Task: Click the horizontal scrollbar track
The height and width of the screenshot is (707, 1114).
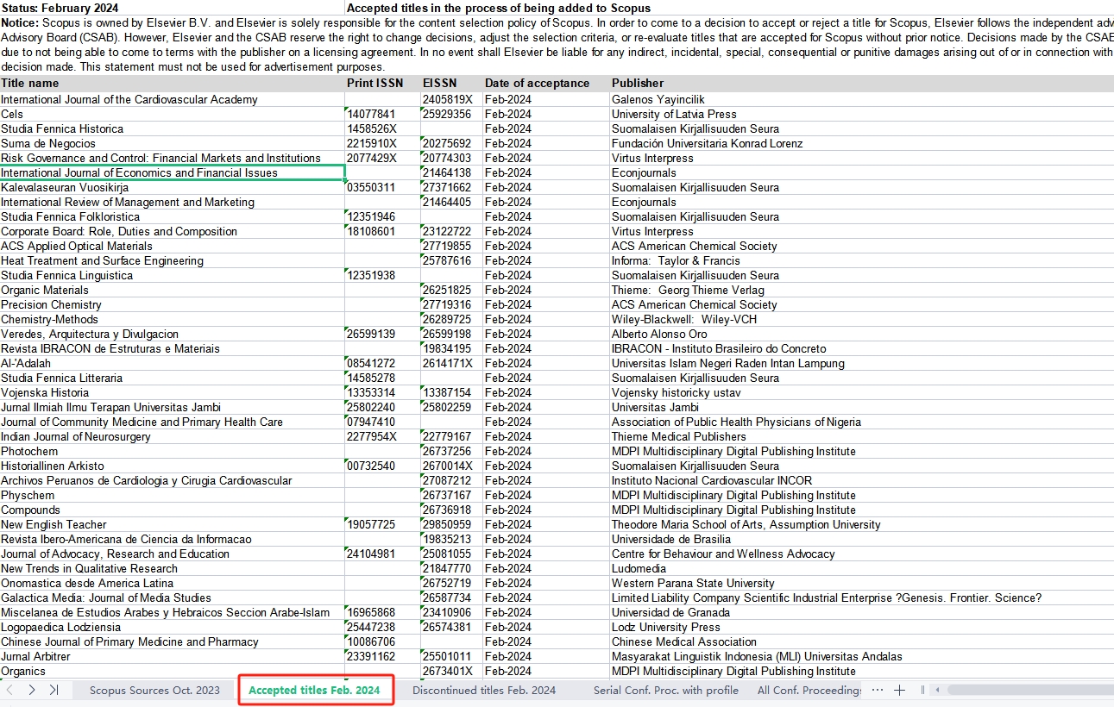Action: 1029,690
